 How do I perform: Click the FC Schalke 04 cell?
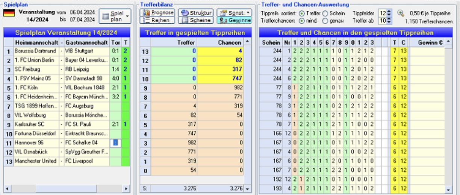coord(87,142)
